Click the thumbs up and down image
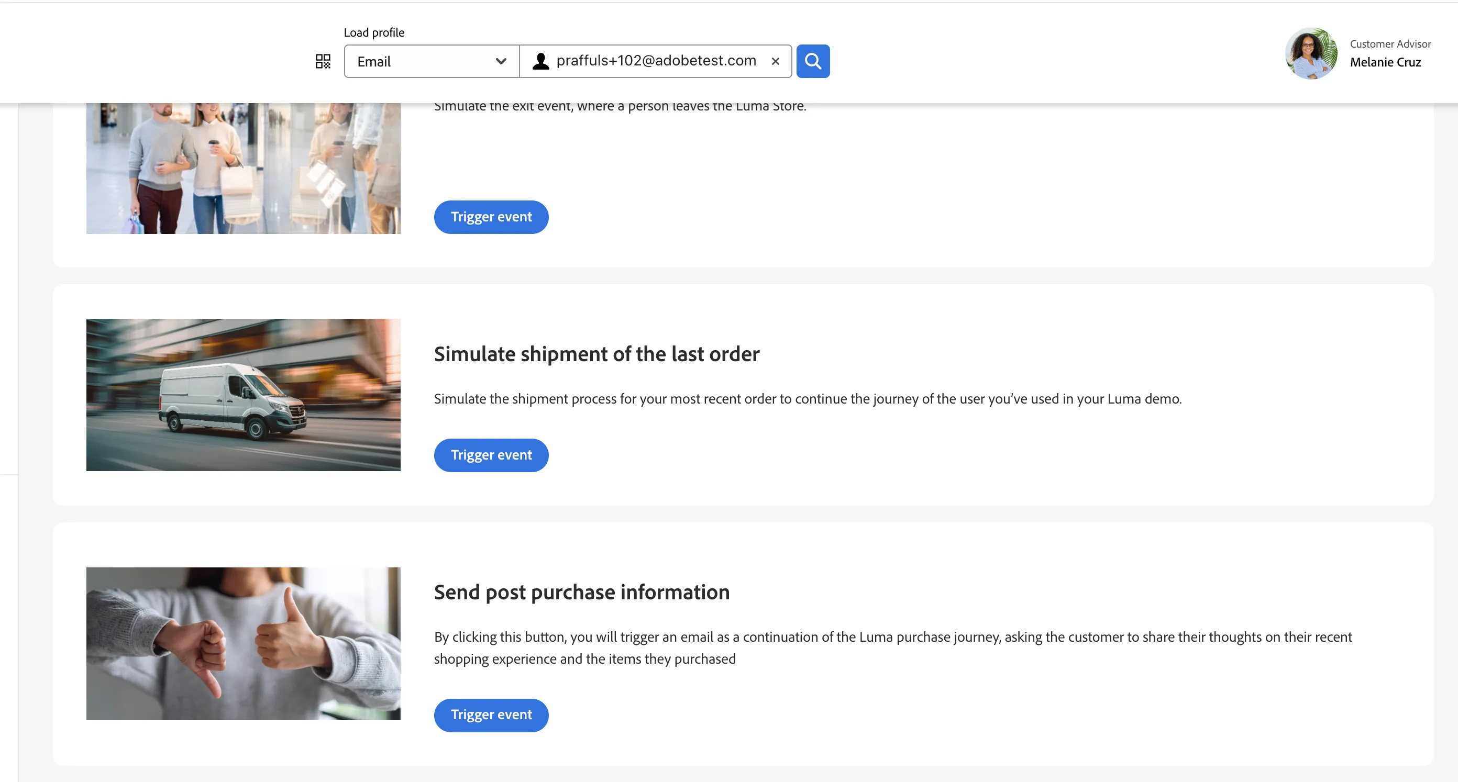Image resolution: width=1458 pixels, height=782 pixels. 244,644
